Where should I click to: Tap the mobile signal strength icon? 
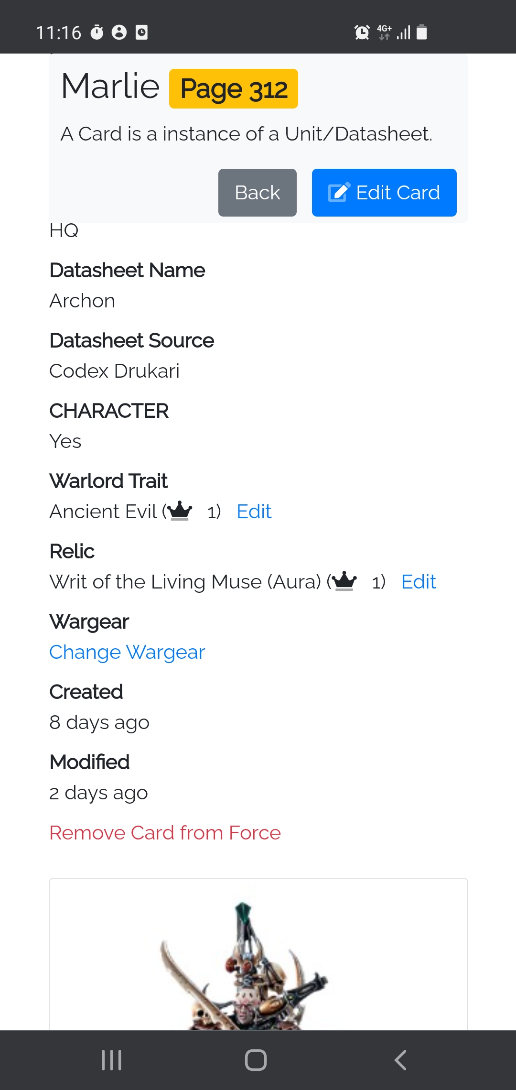pyautogui.click(x=404, y=33)
